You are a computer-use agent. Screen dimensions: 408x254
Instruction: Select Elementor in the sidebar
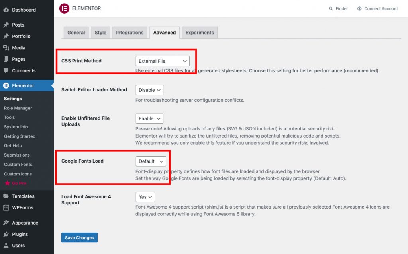(27, 86)
